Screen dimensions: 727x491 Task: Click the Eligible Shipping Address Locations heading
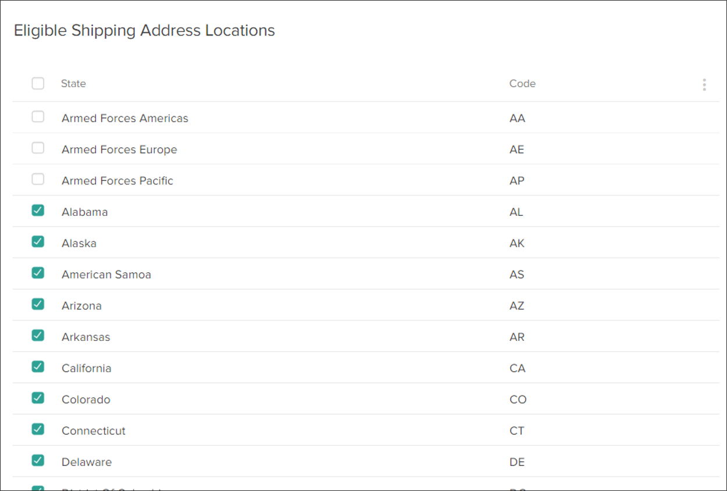[x=144, y=30]
